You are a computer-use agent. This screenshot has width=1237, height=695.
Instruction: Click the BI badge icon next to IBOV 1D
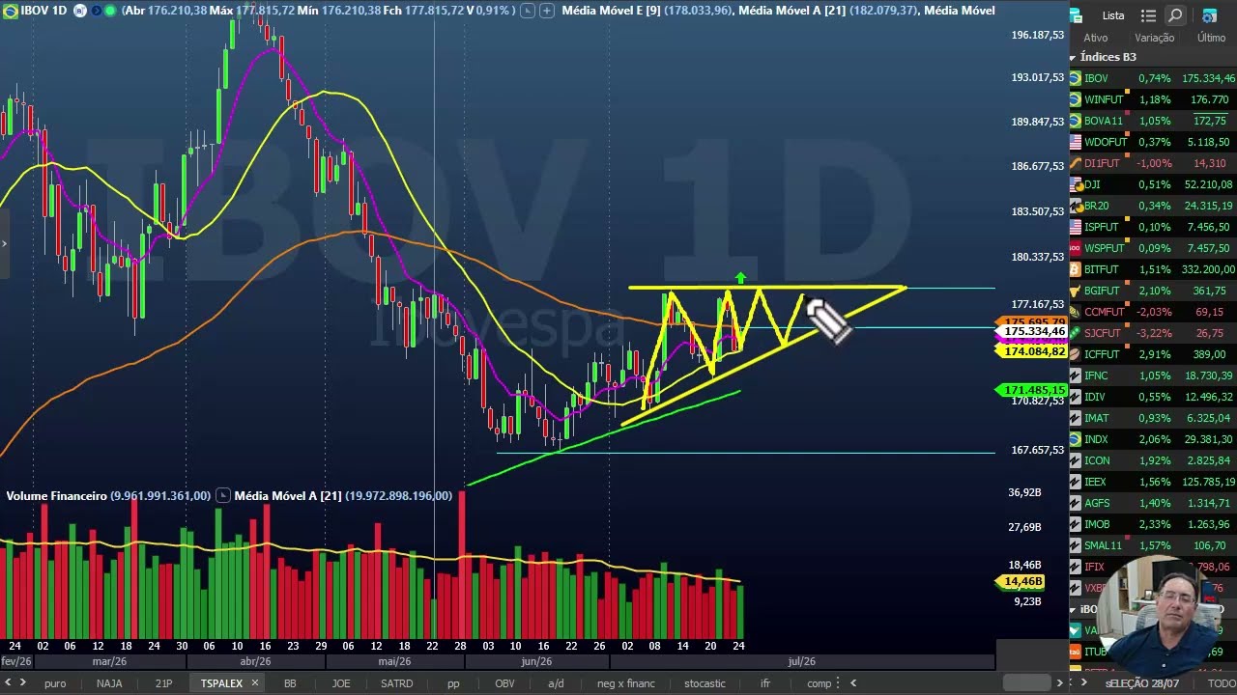[x=80, y=11]
